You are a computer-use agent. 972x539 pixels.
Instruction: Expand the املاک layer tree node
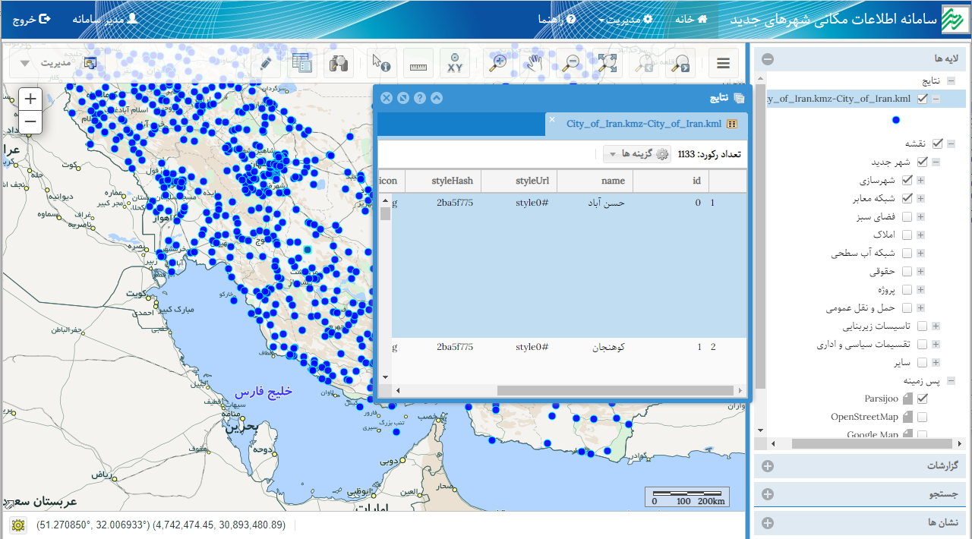click(920, 235)
